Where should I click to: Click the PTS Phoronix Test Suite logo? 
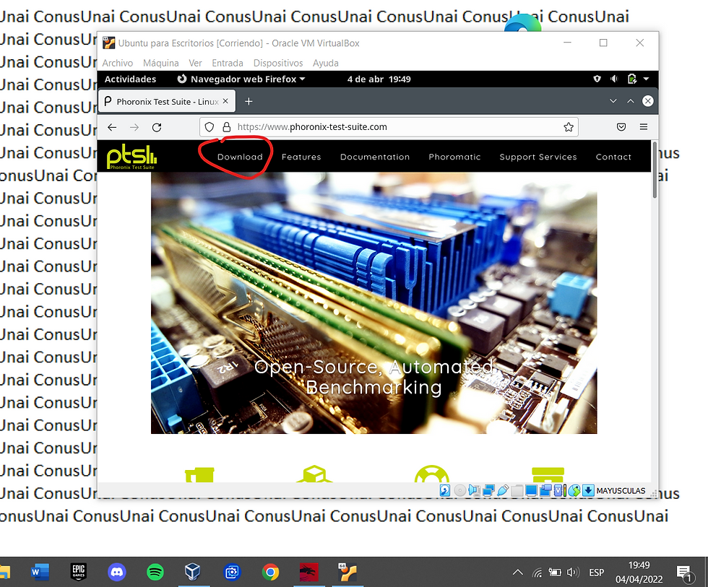[131, 157]
